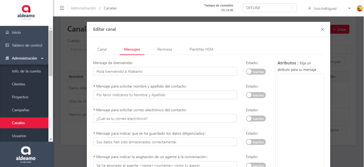Switch to the Permisos tab
This screenshot has width=364, height=167.
165,50
